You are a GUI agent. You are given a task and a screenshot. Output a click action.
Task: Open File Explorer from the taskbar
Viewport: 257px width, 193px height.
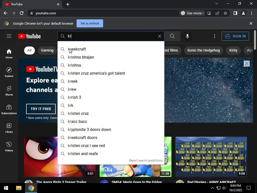coord(19,188)
